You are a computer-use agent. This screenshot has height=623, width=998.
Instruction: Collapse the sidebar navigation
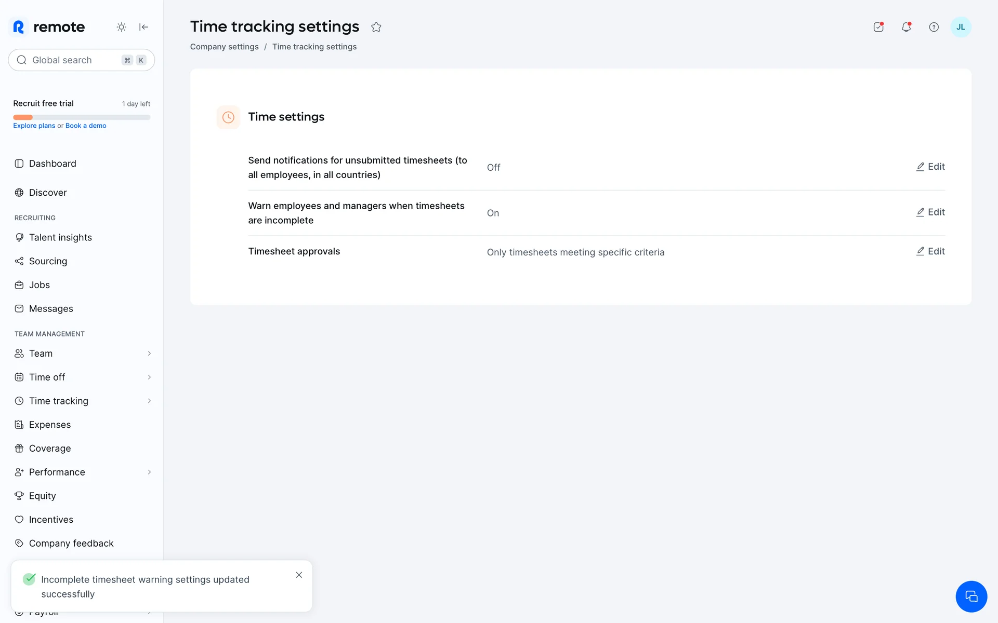click(x=144, y=27)
